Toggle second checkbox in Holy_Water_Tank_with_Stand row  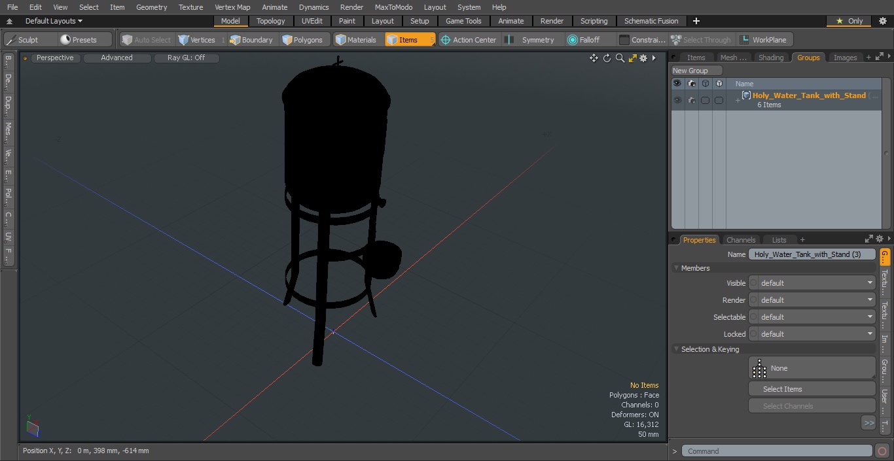(x=719, y=101)
